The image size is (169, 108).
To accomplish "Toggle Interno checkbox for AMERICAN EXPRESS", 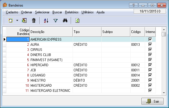I will 150,39.
